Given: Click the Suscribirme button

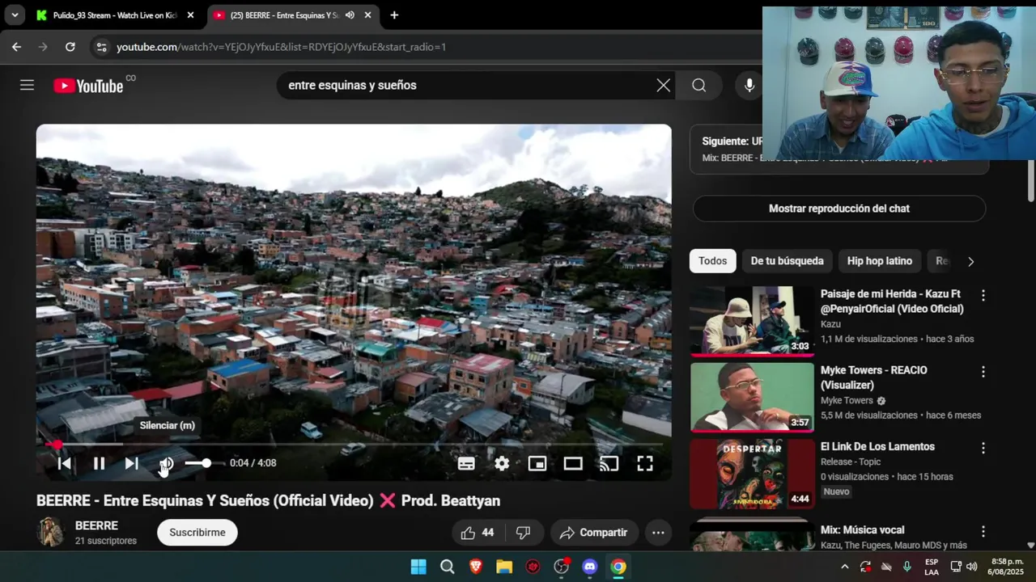Looking at the screenshot, I should (197, 533).
